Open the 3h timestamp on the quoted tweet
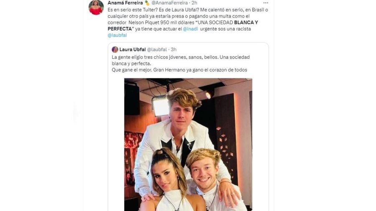This screenshot has width=376, height=211. pyautogui.click(x=174, y=50)
